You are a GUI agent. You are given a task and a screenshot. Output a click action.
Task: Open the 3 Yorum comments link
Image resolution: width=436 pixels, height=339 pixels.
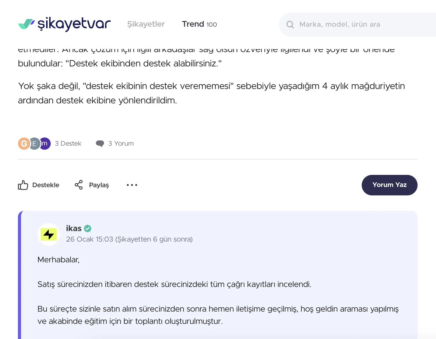coord(121,144)
